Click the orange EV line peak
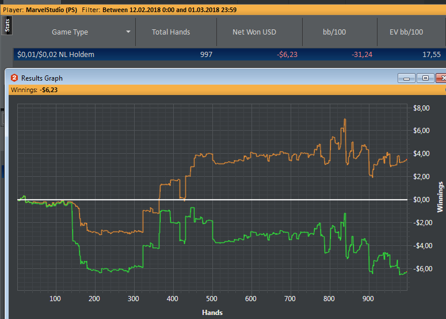This screenshot has height=319, width=446. click(345, 120)
